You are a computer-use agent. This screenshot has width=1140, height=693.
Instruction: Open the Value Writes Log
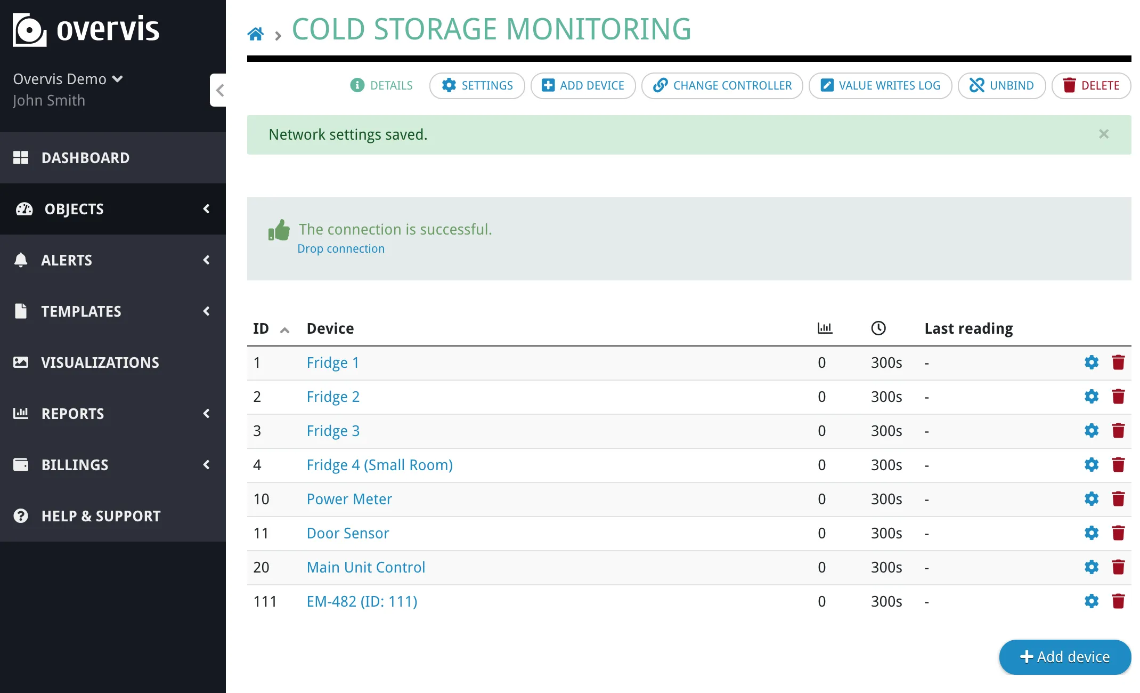point(881,85)
